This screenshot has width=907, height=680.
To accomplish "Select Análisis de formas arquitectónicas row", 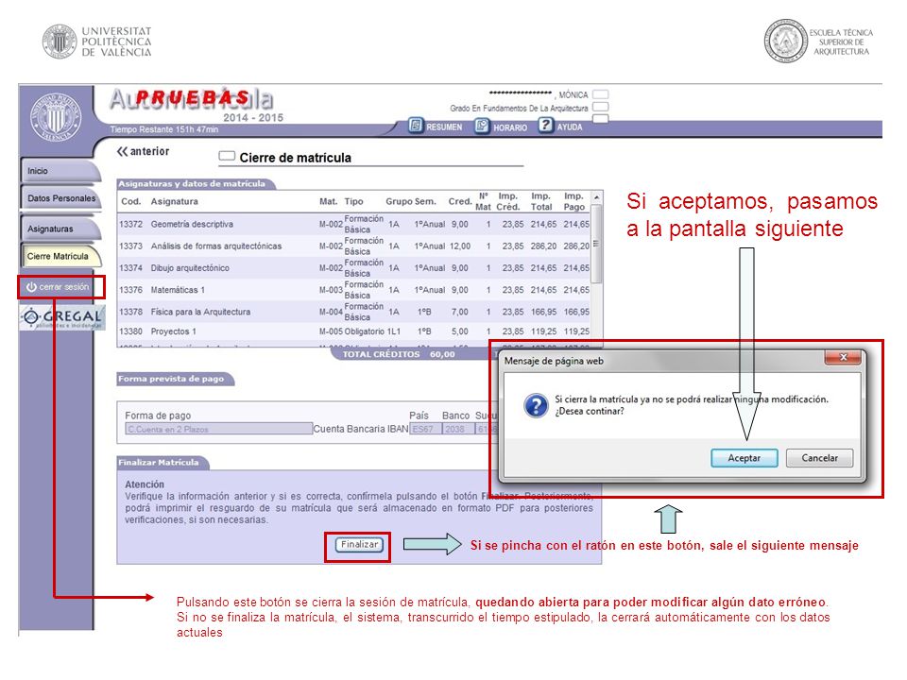I will [354, 246].
